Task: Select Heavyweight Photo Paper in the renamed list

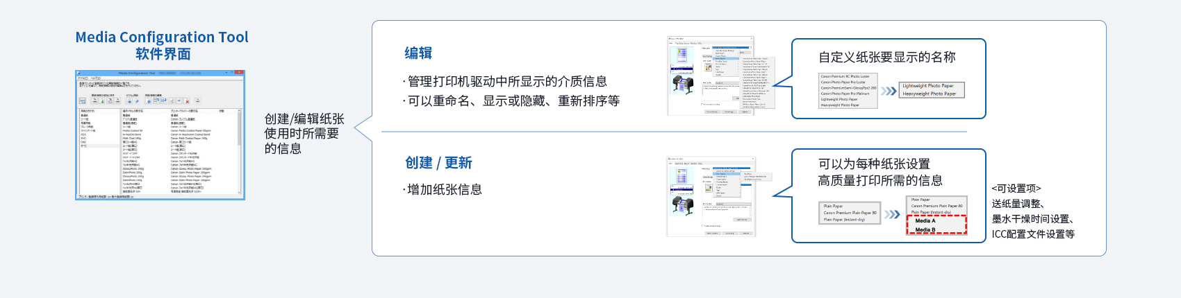Action: [x=929, y=94]
